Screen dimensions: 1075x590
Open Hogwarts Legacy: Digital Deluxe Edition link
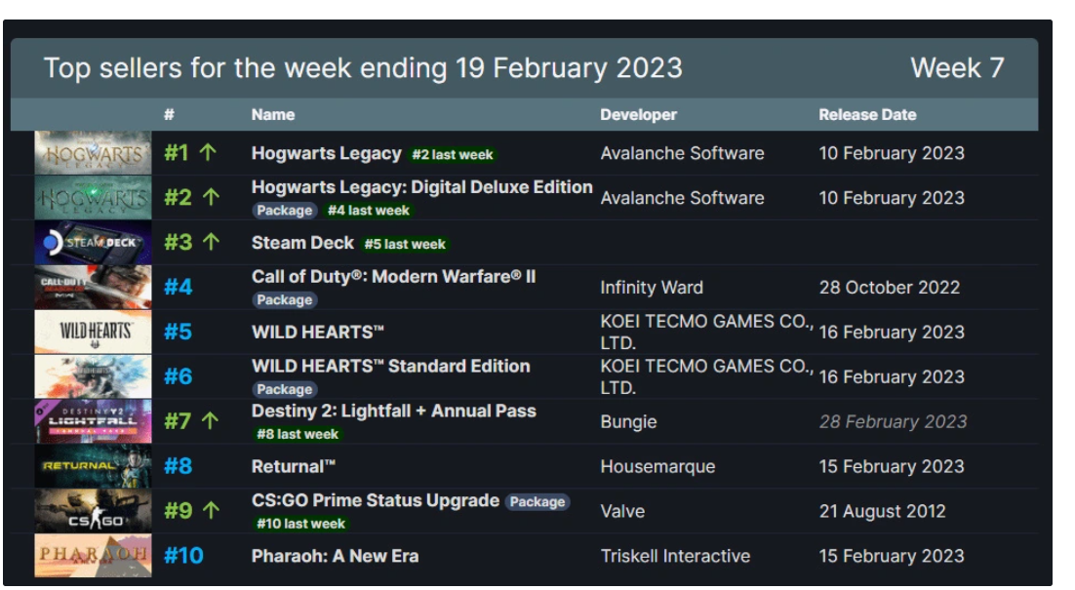(421, 187)
